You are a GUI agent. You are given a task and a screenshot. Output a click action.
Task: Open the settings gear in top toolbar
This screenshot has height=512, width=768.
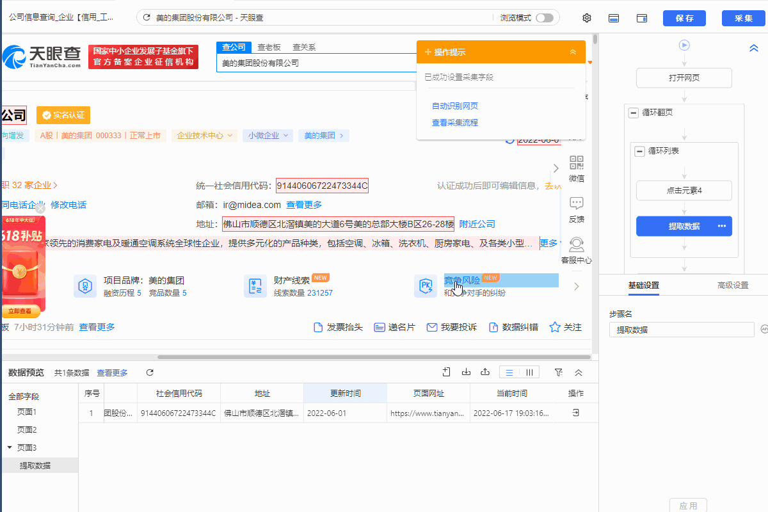click(x=586, y=18)
